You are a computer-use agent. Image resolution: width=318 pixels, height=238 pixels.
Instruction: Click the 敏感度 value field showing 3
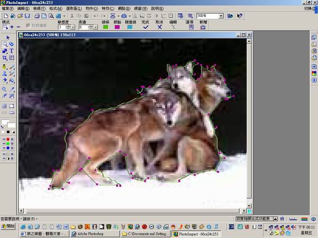(x=61, y=27)
